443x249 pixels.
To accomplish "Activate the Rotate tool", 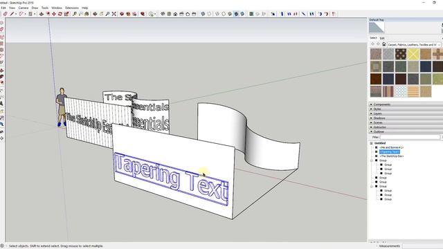I will pyautogui.click(x=60, y=14).
